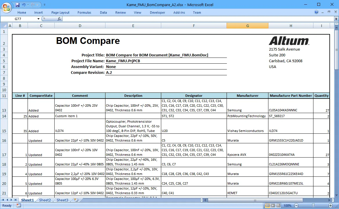The width and height of the screenshot is (339, 209).
Task: Undo the last action
Action: click(24, 5)
